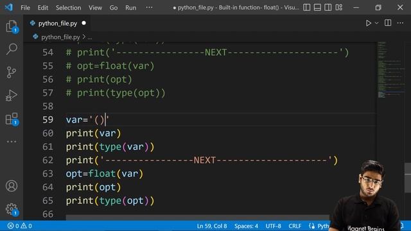
Task: Click the unsaved dot on python_file.py tab
Action: pos(84,23)
